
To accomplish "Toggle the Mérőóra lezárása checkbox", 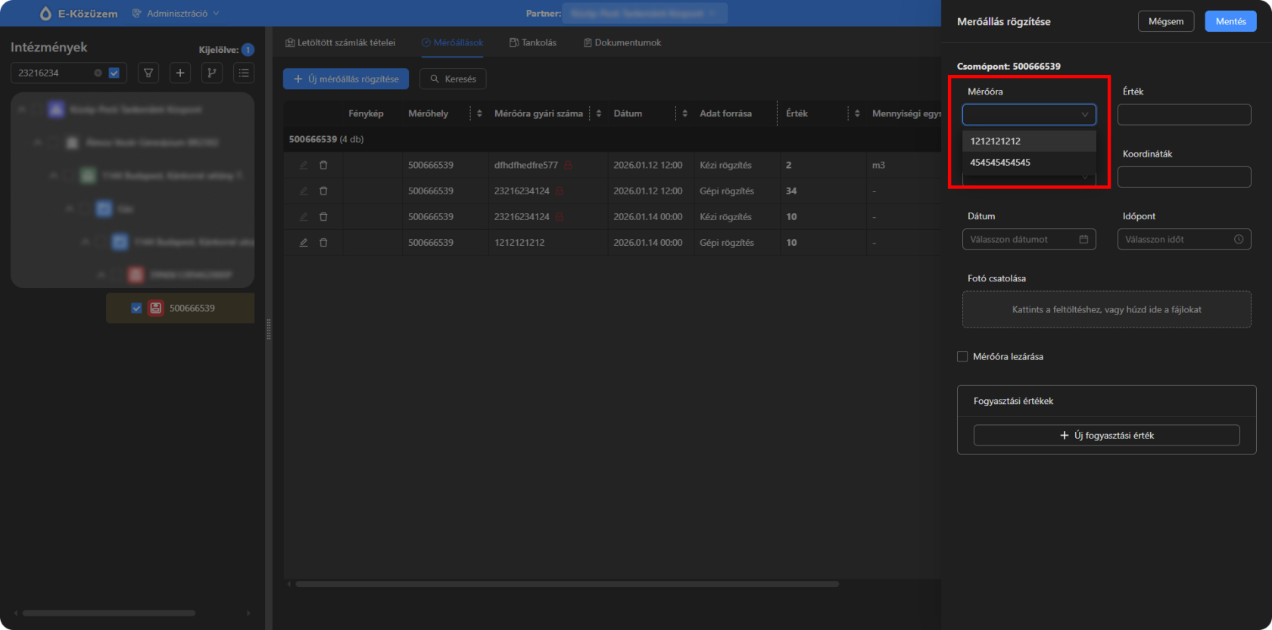I will click(962, 357).
